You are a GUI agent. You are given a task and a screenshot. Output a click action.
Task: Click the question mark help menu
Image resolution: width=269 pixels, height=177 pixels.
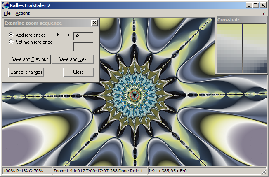coord(263,13)
